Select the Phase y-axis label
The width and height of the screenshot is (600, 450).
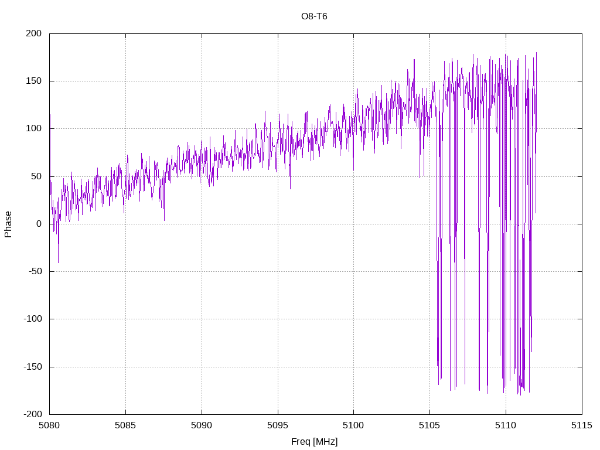[x=8, y=224]
